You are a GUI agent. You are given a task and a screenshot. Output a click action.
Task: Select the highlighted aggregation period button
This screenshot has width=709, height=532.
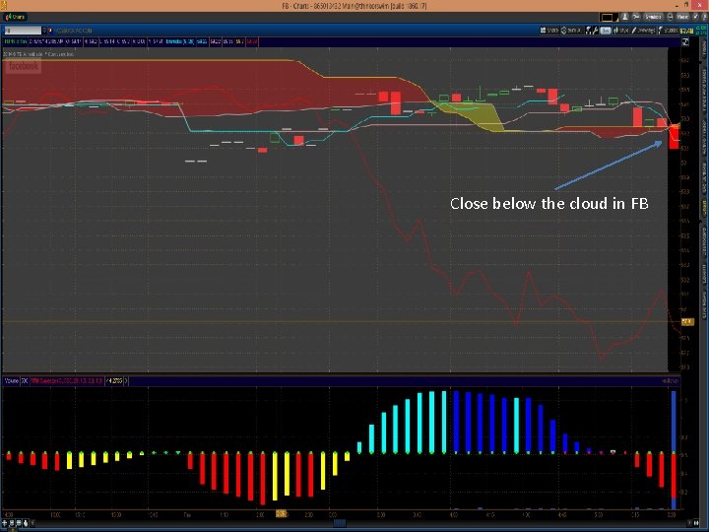click(606, 31)
